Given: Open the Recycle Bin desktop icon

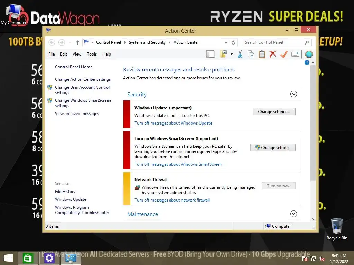Looking at the screenshot, I should [x=337, y=229].
